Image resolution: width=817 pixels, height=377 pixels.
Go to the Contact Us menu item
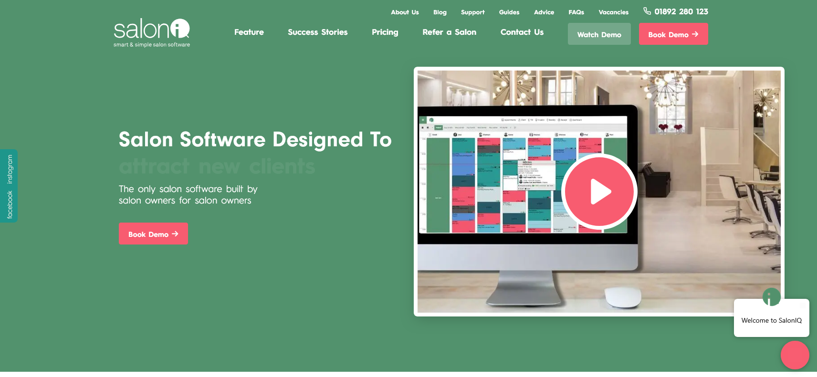[522, 32]
